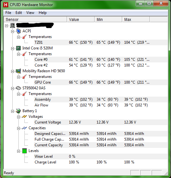Click Core #0 max value 105 °C
This screenshot has width=171, height=178.
tap(137, 60)
